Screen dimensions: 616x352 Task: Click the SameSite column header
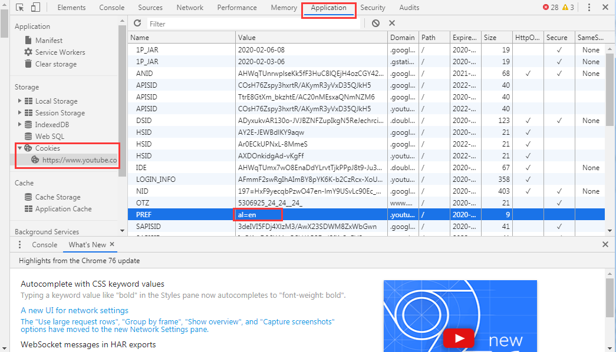tap(590, 38)
